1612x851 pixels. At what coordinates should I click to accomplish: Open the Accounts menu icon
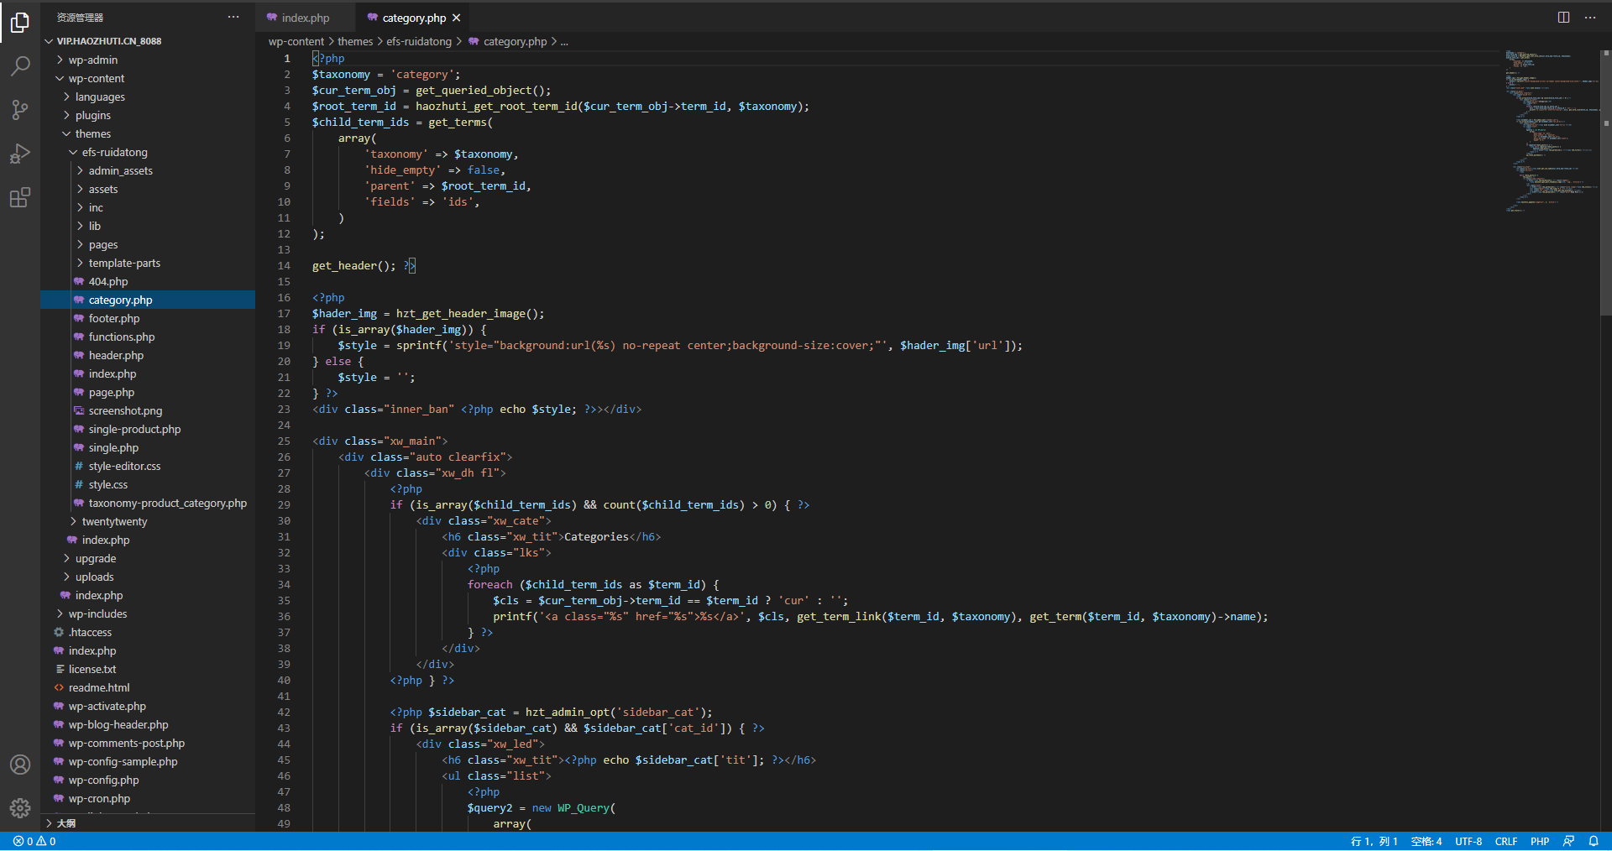point(20,765)
